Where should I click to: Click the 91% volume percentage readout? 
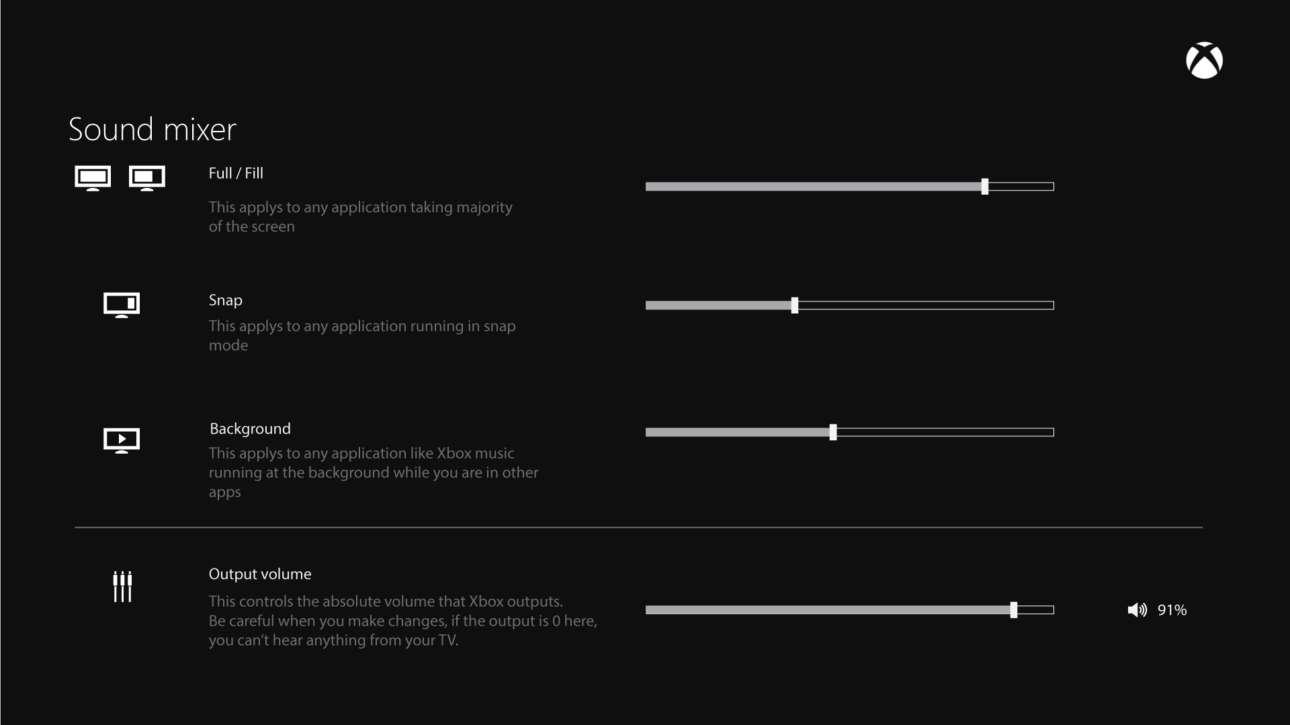1172,610
